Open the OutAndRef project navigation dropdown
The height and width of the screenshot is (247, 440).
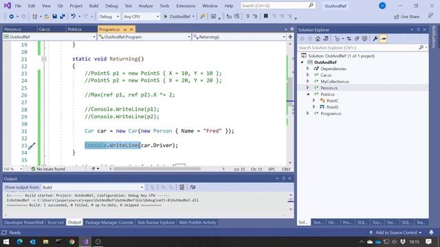(49, 36)
